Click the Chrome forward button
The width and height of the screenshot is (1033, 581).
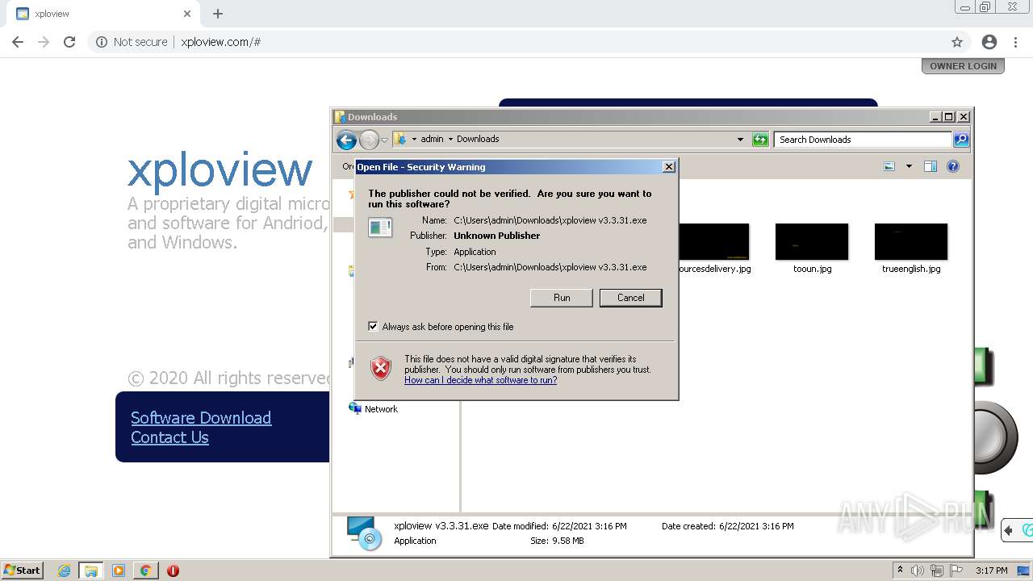pos(44,42)
